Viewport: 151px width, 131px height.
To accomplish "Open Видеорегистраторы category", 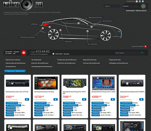I will coord(90,60).
